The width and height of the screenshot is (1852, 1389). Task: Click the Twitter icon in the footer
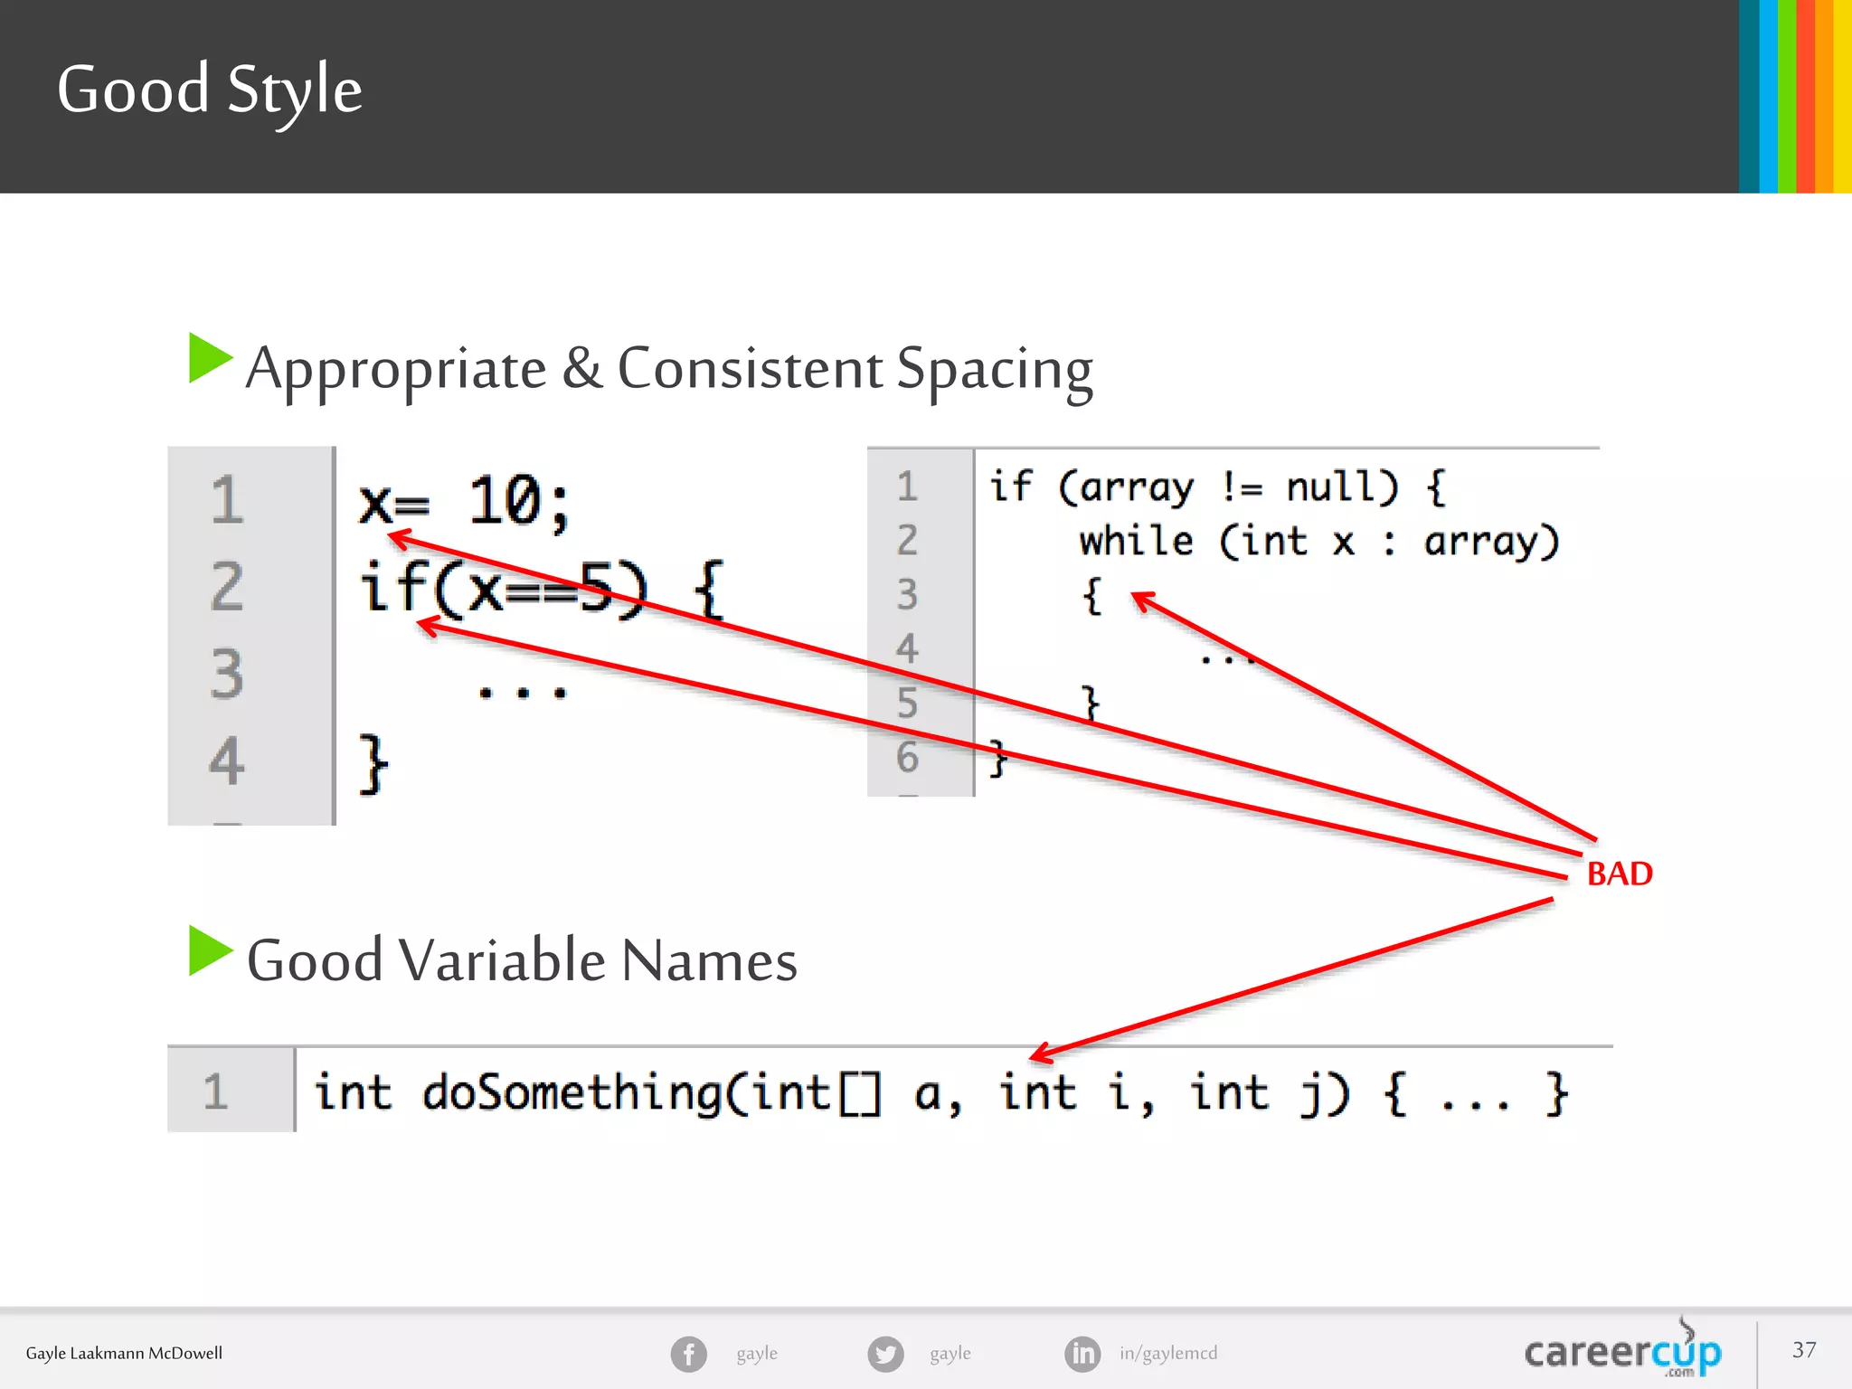[x=885, y=1354]
